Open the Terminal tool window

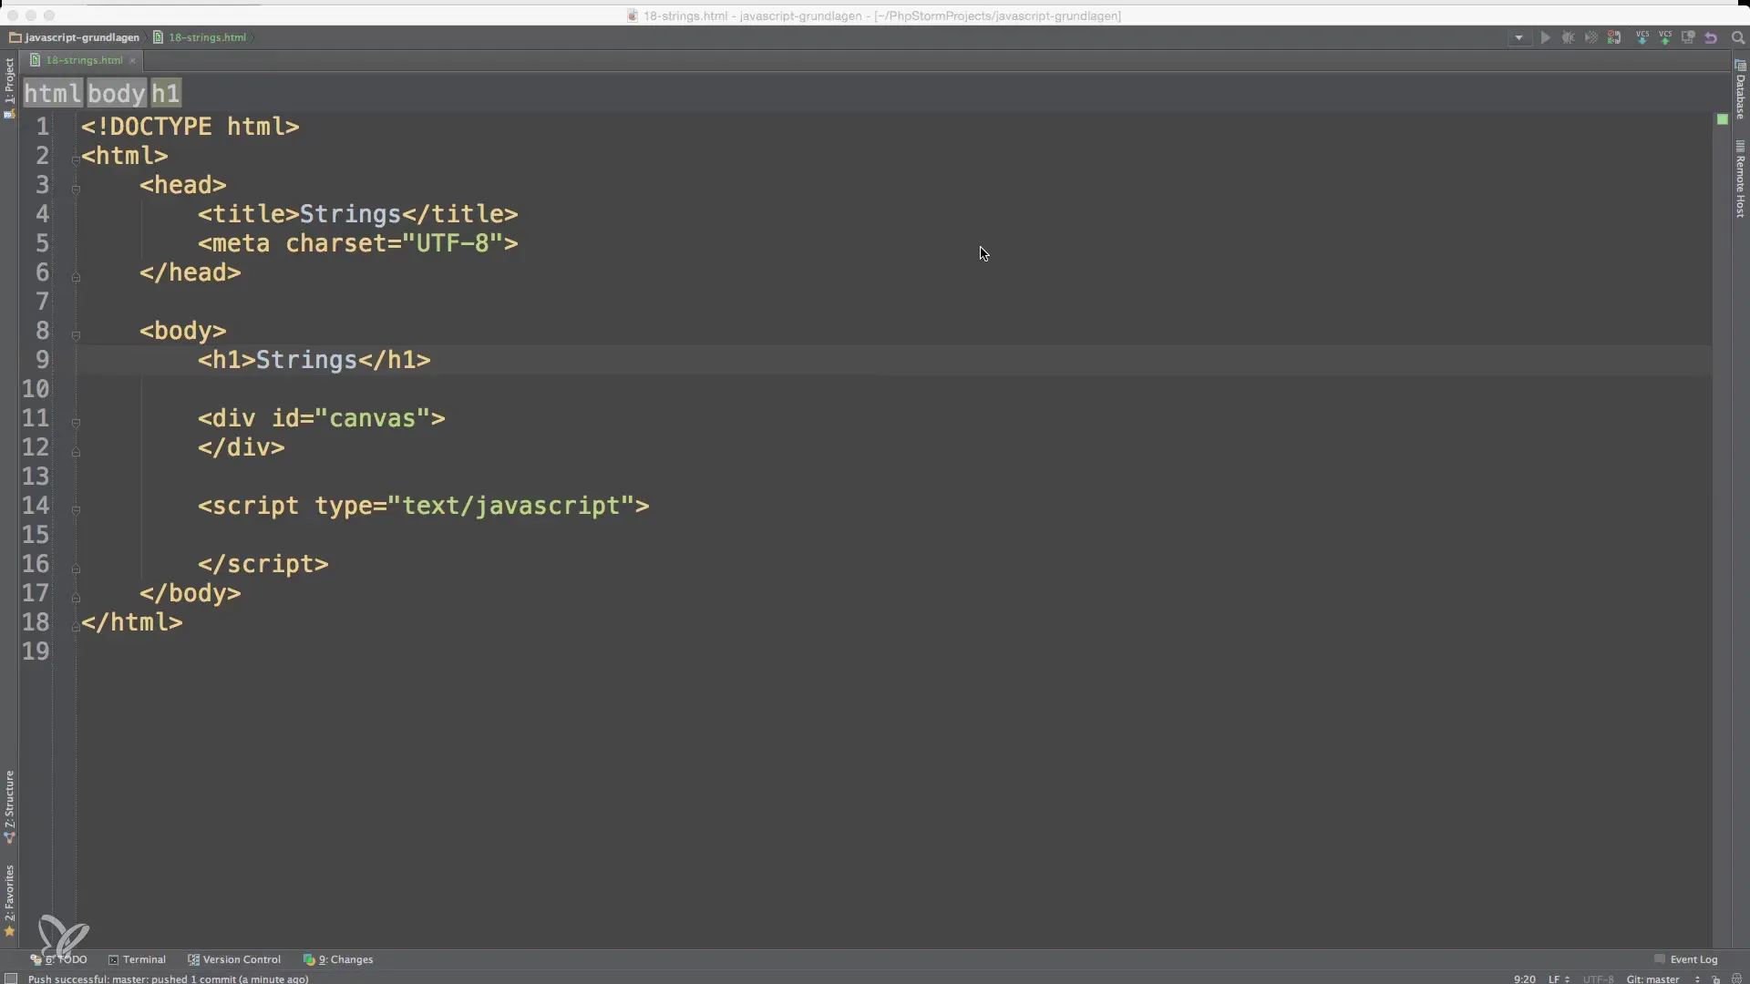tap(137, 959)
